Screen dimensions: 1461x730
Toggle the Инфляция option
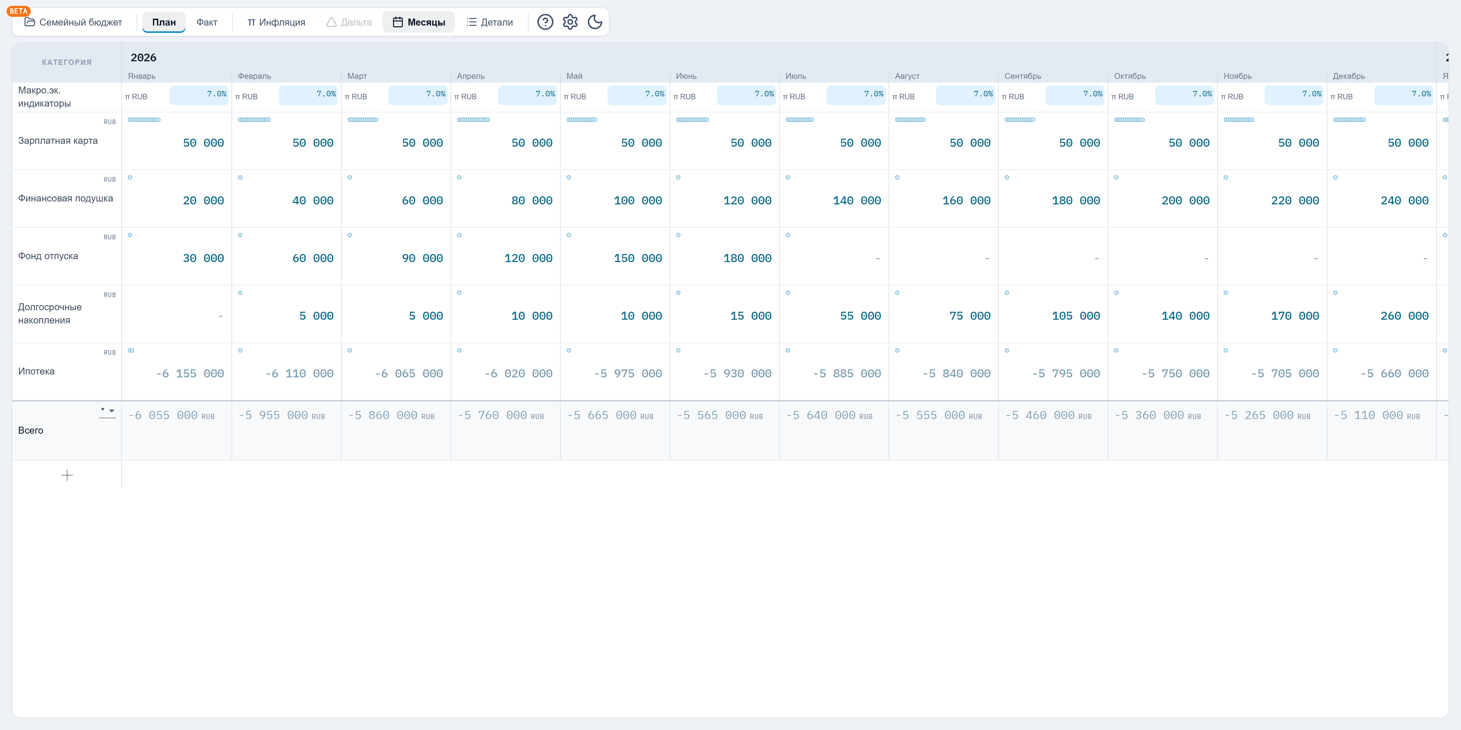pyautogui.click(x=276, y=22)
